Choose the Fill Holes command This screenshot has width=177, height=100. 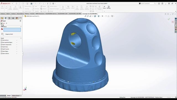pyautogui.click(x=36, y=9)
